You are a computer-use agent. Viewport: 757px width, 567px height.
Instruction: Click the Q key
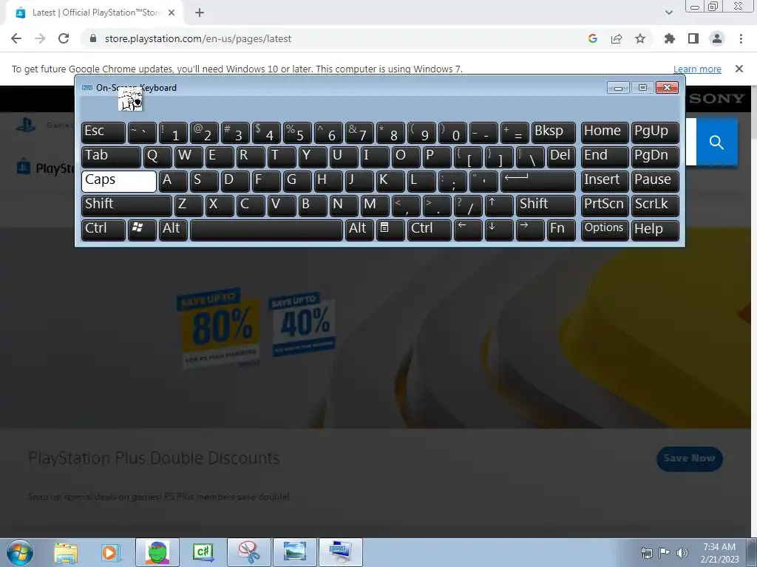(x=157, y=157)
